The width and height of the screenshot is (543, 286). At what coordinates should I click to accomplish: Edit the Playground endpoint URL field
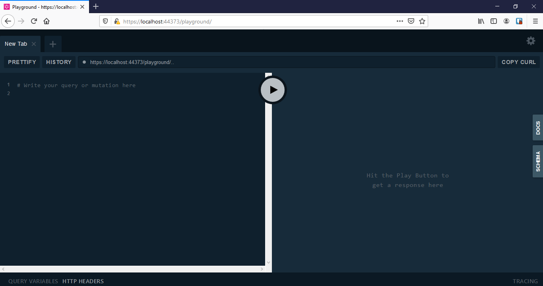[287, 62]
